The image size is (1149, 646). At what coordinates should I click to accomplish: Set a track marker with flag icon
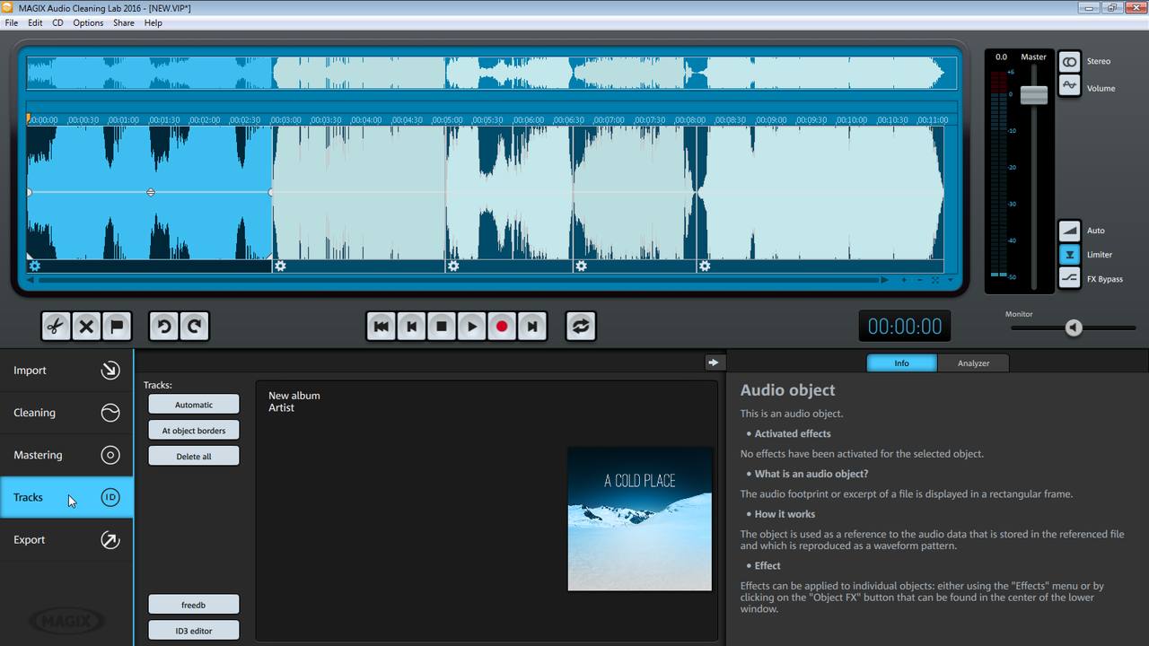pos(117,327)
